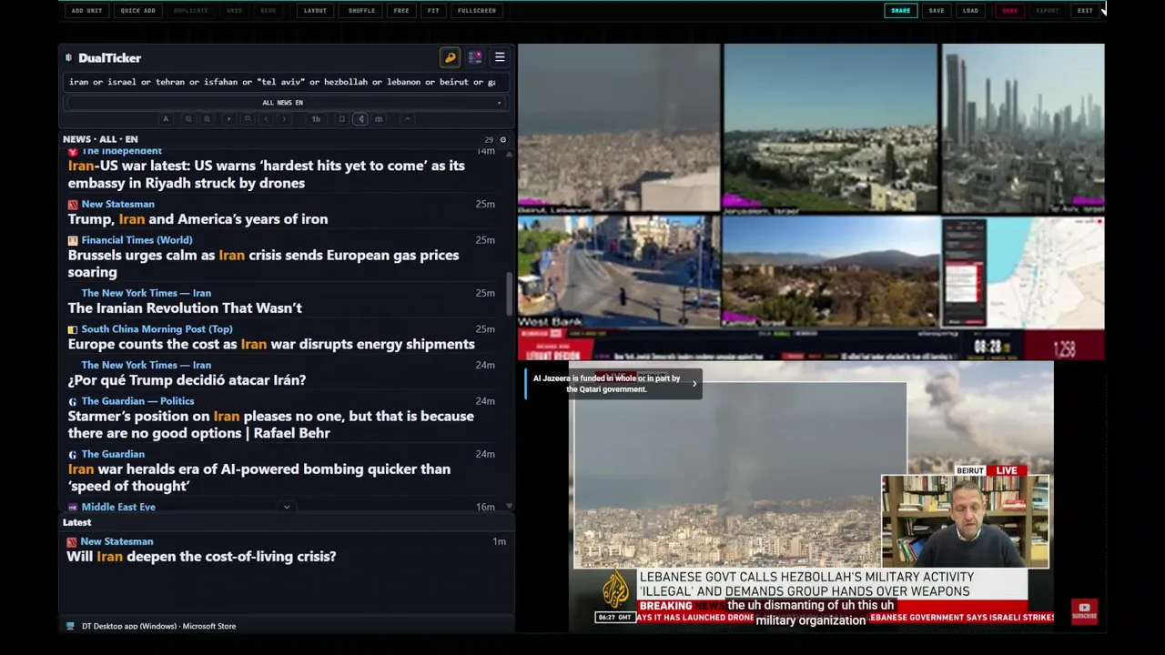Open '¿Por qué Trump decidió atacar Irán?' headline
Viewport: 1165px width, 655px height.
[x=187, y=380]
